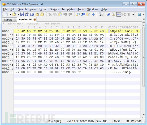This screenshot has width=147, height=125.
Task: Select the version.txt tab
Action: pos(26,20)
